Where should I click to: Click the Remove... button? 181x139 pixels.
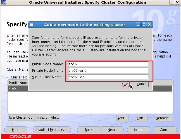[164, 118]
